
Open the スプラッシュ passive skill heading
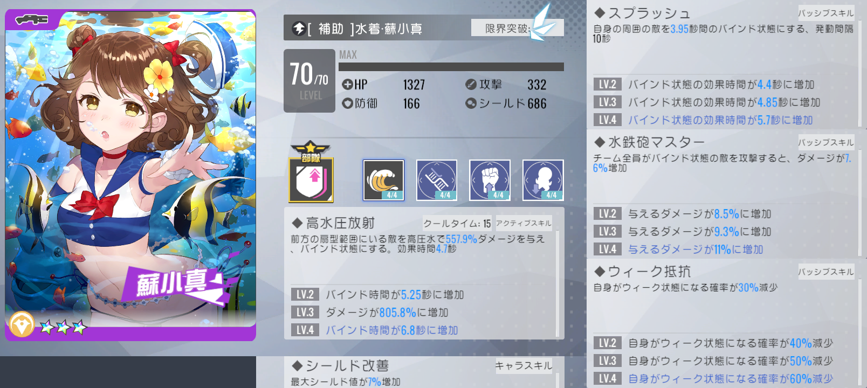(x=642, y=13)
